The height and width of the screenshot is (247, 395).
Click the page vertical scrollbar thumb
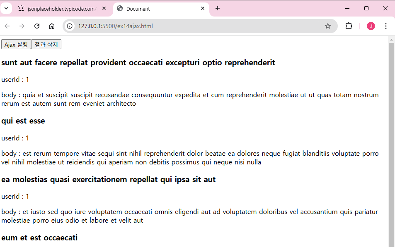pyautogui.click(x=391, y=144)
